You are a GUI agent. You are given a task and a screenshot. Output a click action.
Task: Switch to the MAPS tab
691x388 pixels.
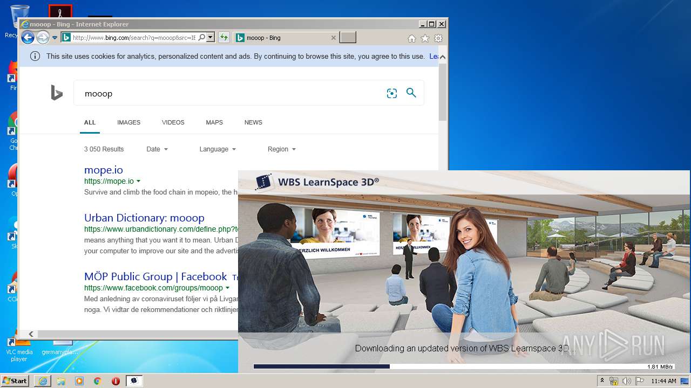point(214,122)
